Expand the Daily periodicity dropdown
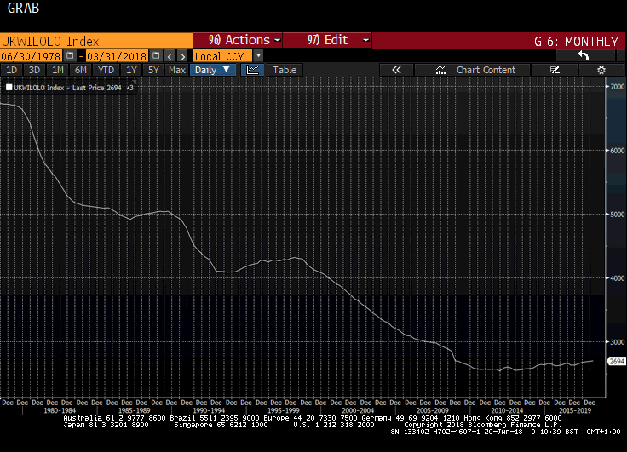Viewport: 627px width, 452px height. tap(213, 70)
